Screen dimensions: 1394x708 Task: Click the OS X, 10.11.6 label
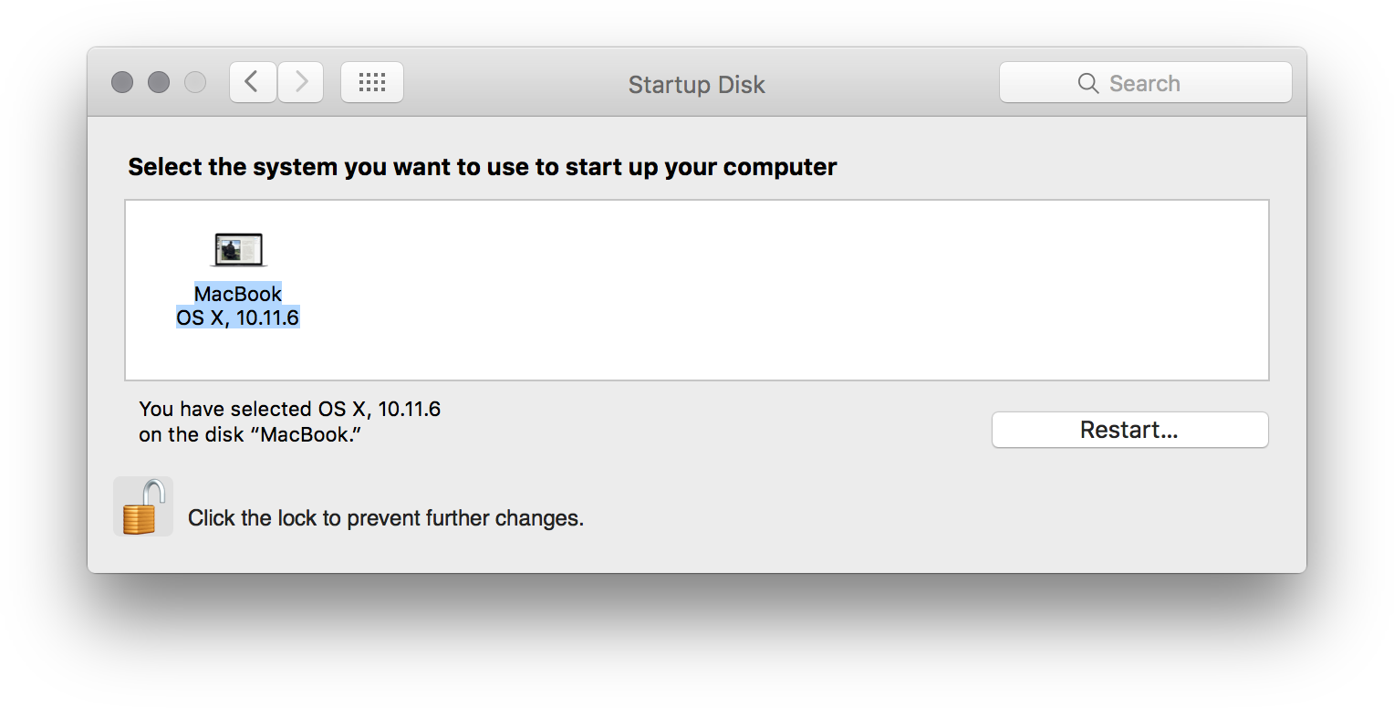pos(238,318)
